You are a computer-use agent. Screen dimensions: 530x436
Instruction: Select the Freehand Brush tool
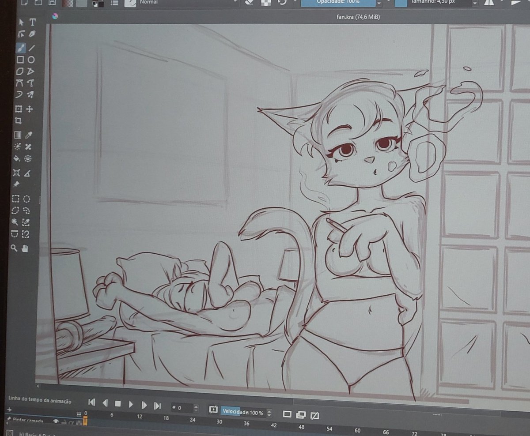pyautogui.click(x=20, y=48)
